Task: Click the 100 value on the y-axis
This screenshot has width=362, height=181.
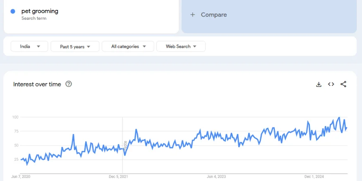Action: (15, 117)
